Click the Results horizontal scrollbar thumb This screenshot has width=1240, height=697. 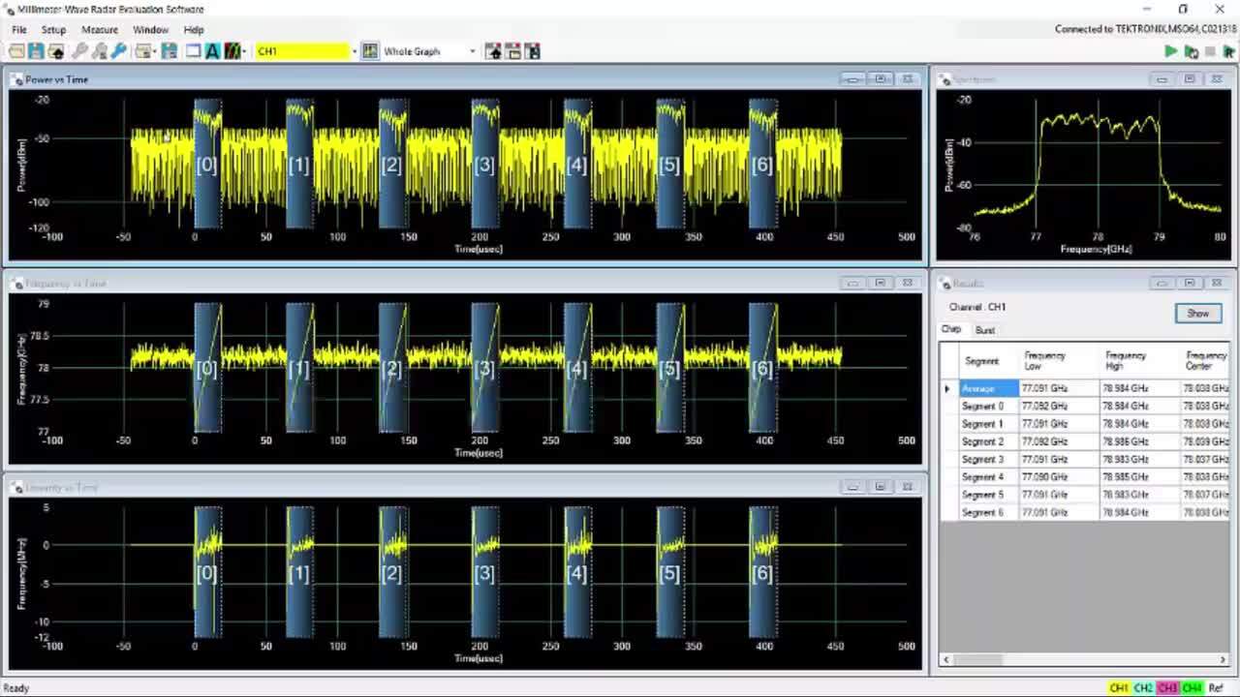(x=979, y=660)
